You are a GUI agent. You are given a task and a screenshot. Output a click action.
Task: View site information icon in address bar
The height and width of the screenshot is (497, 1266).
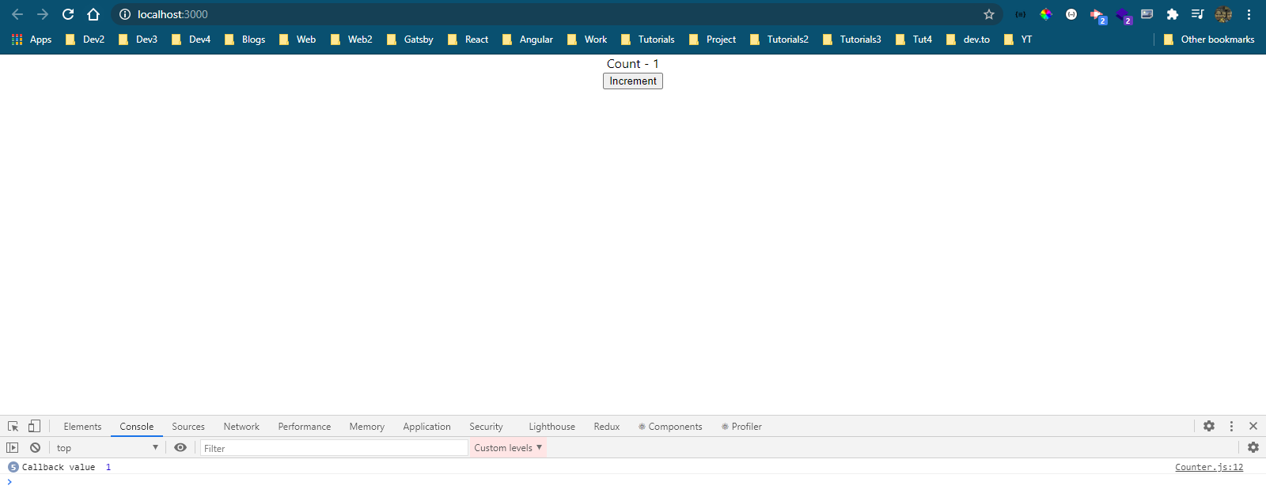(124, 14)
